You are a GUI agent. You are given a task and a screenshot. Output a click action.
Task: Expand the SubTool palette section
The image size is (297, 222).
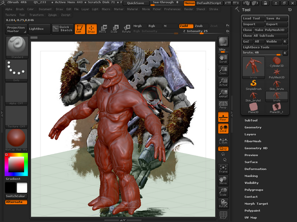[x=251, y=120]
